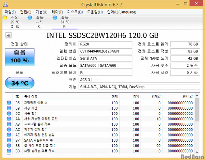Image resolution: width=205 pixels, height=160 pixels.
Task: Click the 최악 column header
Action: click(130, 97)
